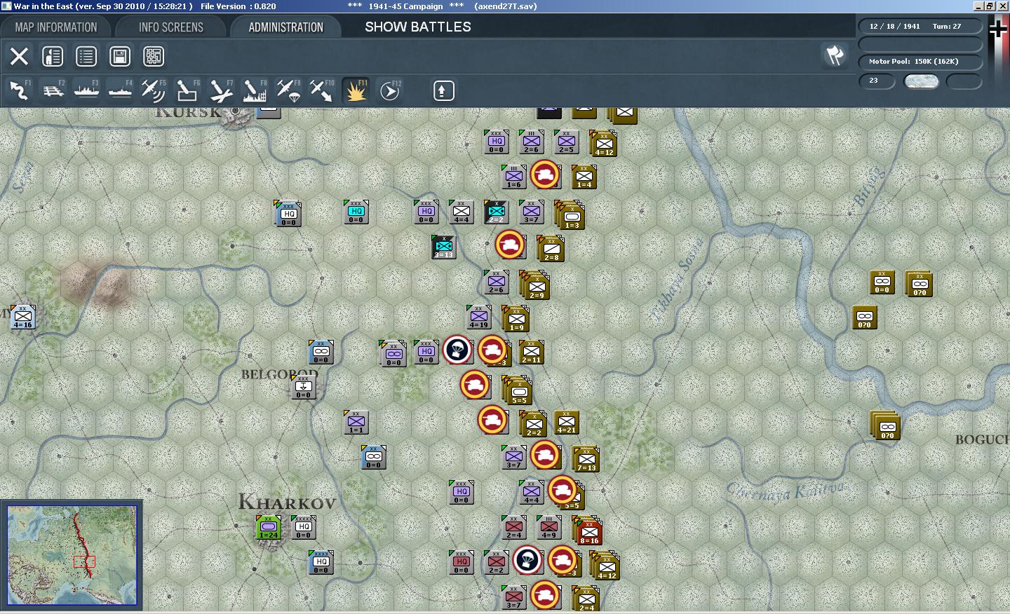Screen dimensions: 1010x614
Task: Activate the F8 bomb city icon
Action: coord(255,90)
